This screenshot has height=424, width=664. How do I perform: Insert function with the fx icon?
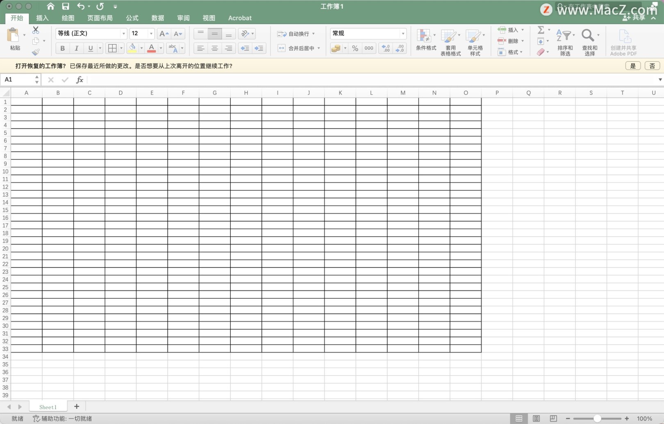coord(80,80)
